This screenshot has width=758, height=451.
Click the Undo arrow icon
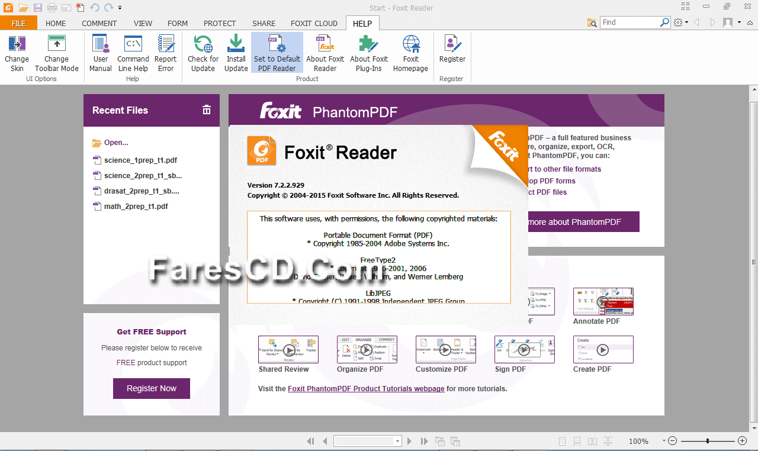click(x=95, y=8)
